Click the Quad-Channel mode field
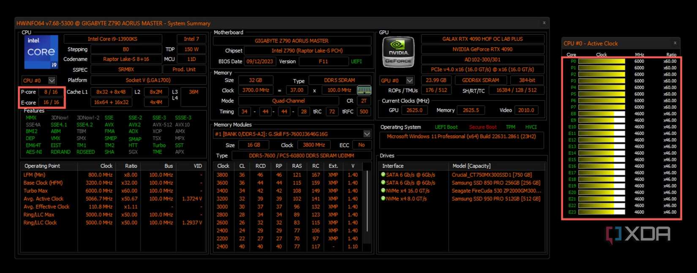Image resolution: width=697 pixels, height=273 pixels. click(289, 101)
